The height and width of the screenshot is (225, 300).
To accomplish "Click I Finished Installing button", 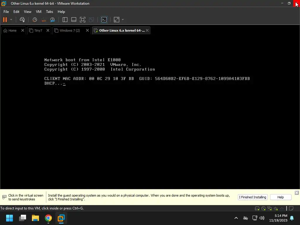I will point(253,197).
